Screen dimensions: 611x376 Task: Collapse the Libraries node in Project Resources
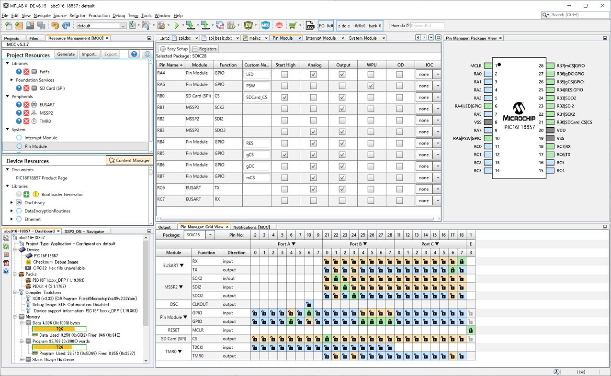8,63
